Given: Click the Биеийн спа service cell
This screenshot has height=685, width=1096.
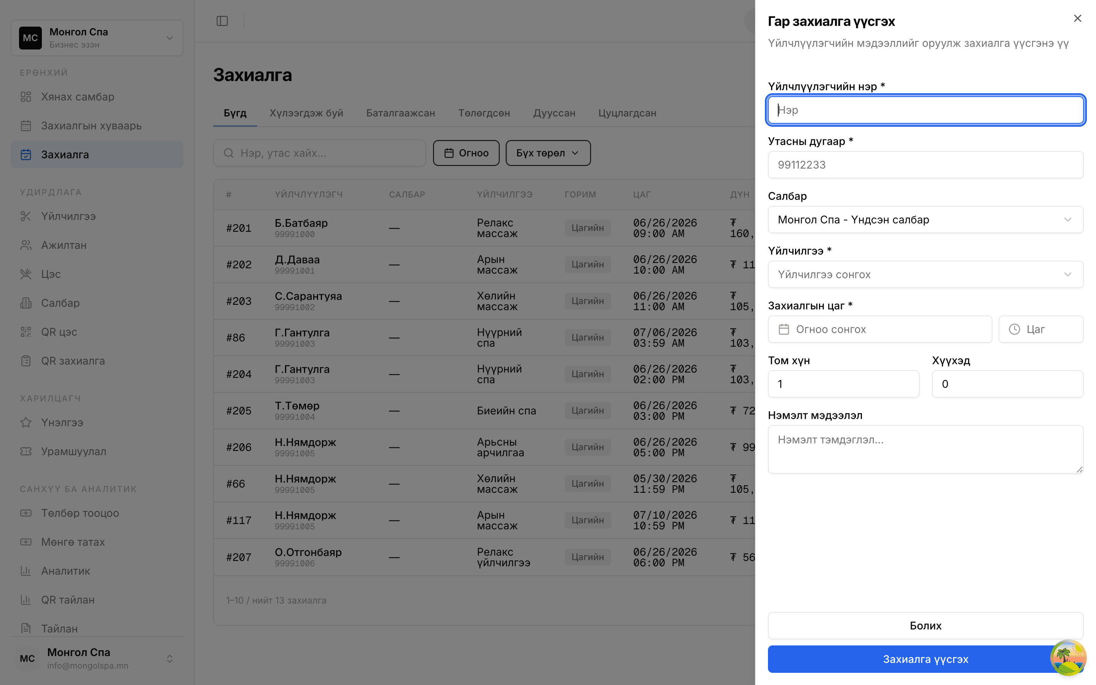Looking at the screenshot, I should pyautogui.click(x=506, y=411).
